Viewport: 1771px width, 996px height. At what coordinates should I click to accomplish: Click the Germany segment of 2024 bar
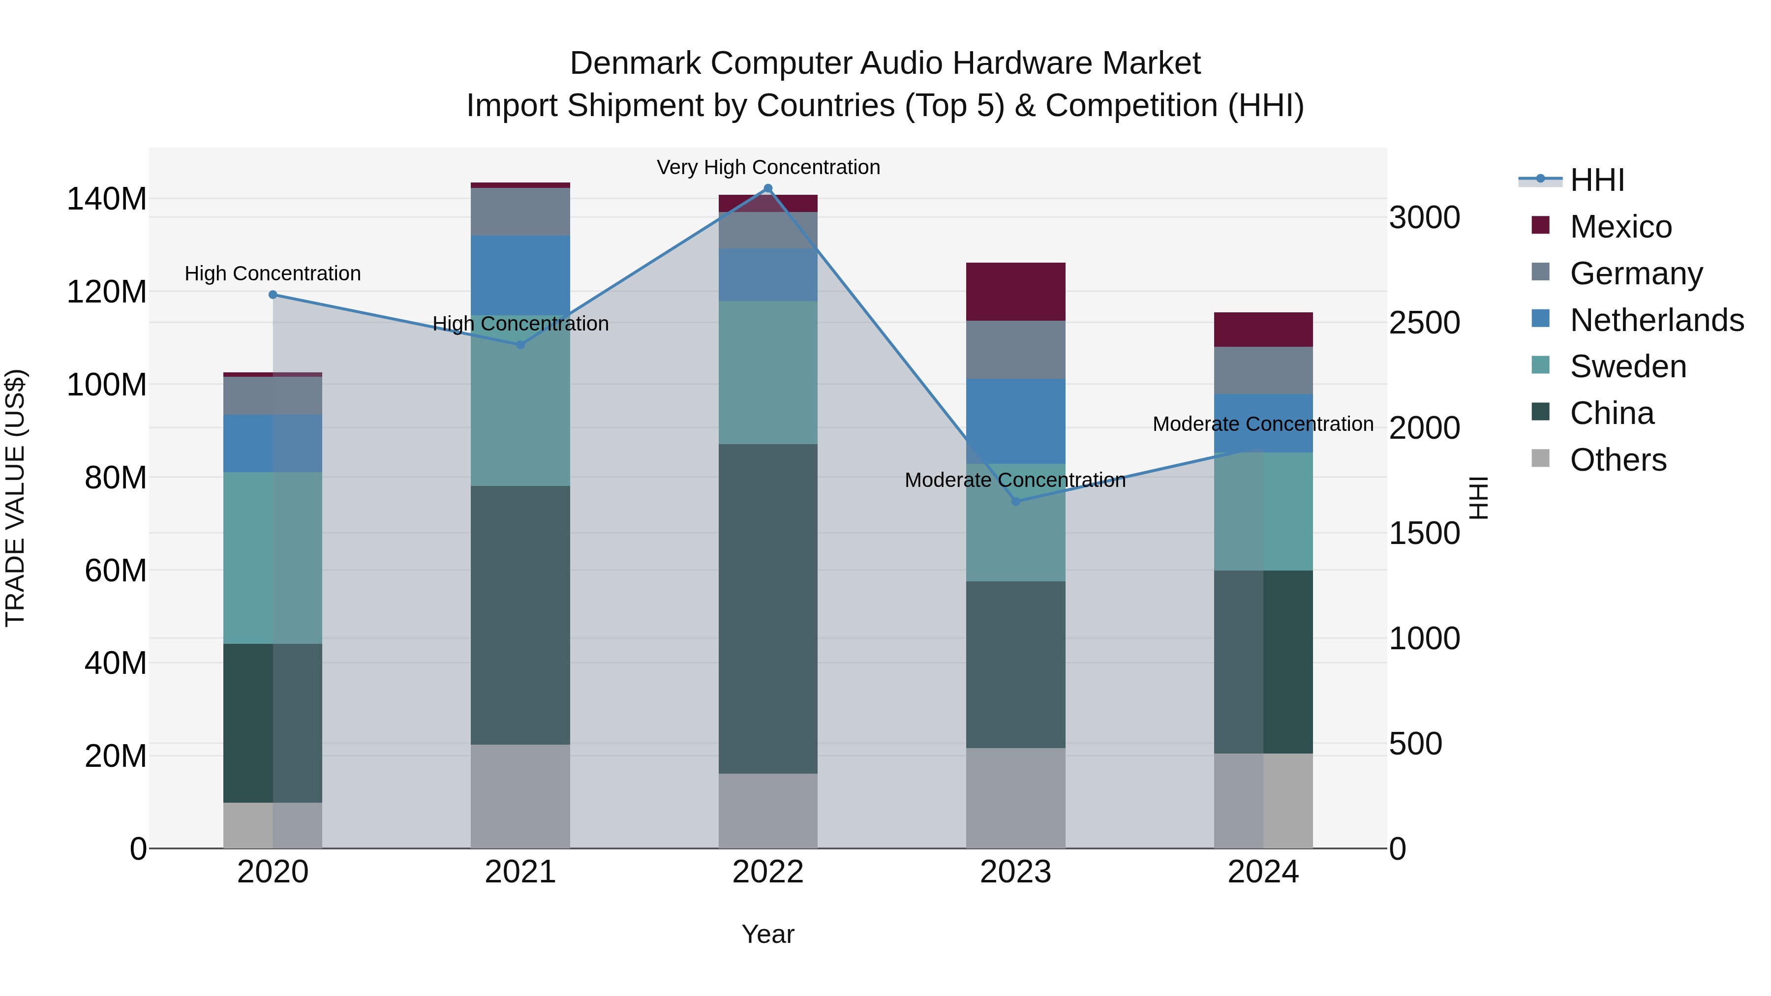[x=1264, y=370]
